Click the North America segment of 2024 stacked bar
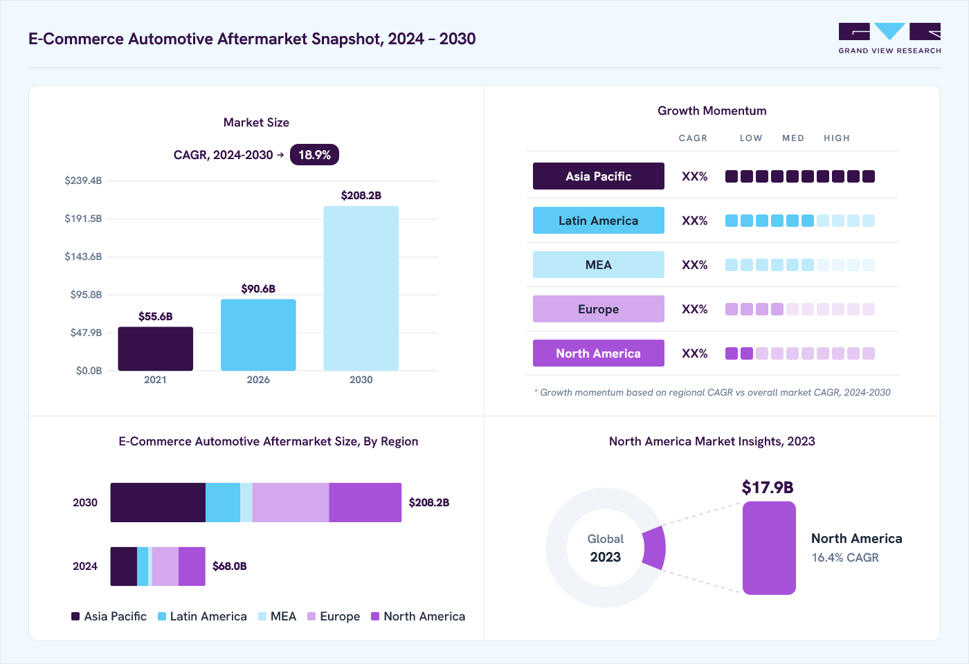Viewport: 969px width, 664px height. (x=192, y=566)
